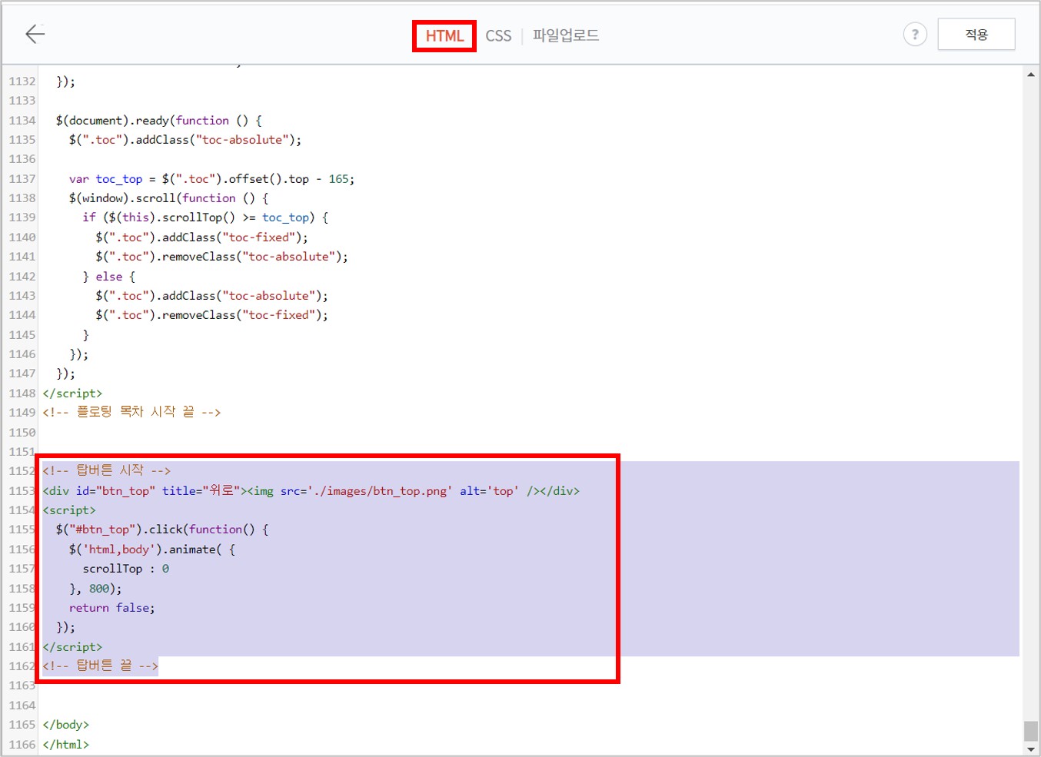1041x757 pixels.
Task: Click the '탑버튼 시작' comment line
Action: point(107,470)
